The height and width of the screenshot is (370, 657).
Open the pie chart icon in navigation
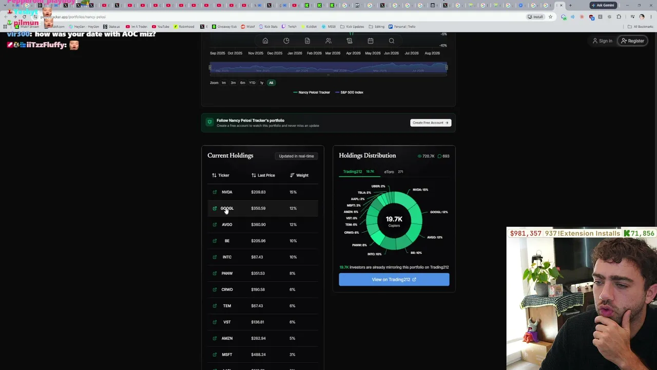point(286,41)
